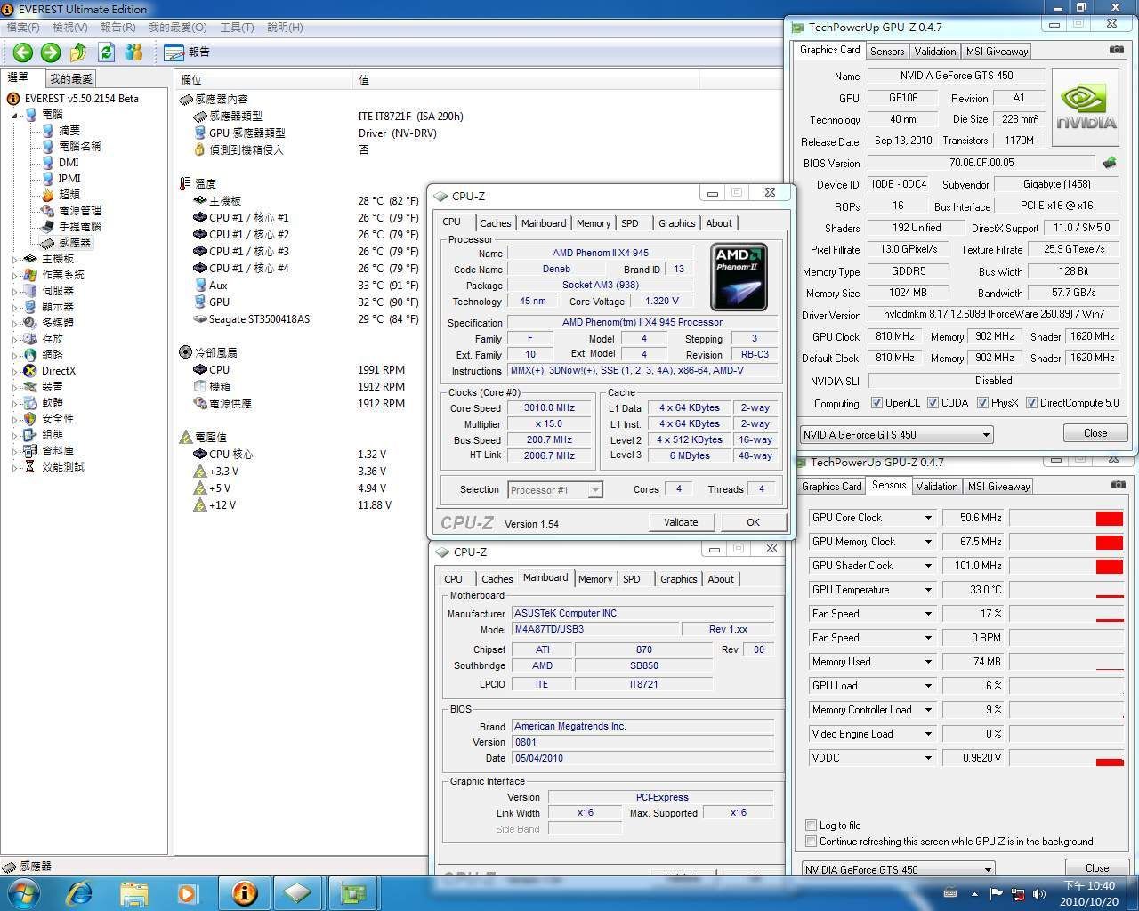Open GPU Core Clock sensor dropdown
1139x911 pixels.
(927, 518)
